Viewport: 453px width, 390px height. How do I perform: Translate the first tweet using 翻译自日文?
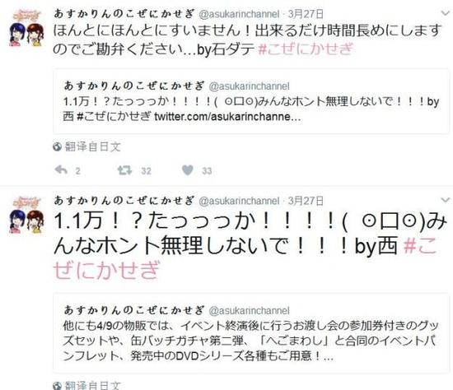[92, 147]
